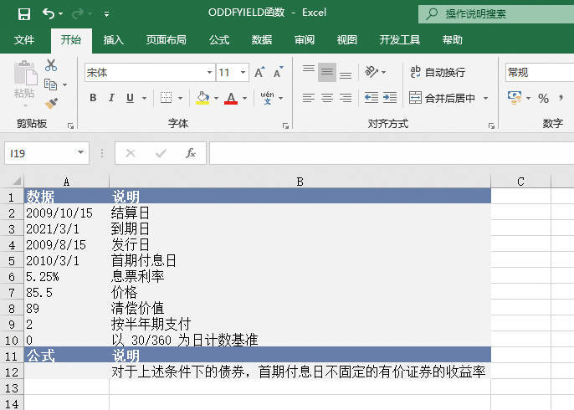Click the Percent Style icon
The image size is (574, 410).
point(543,98)
